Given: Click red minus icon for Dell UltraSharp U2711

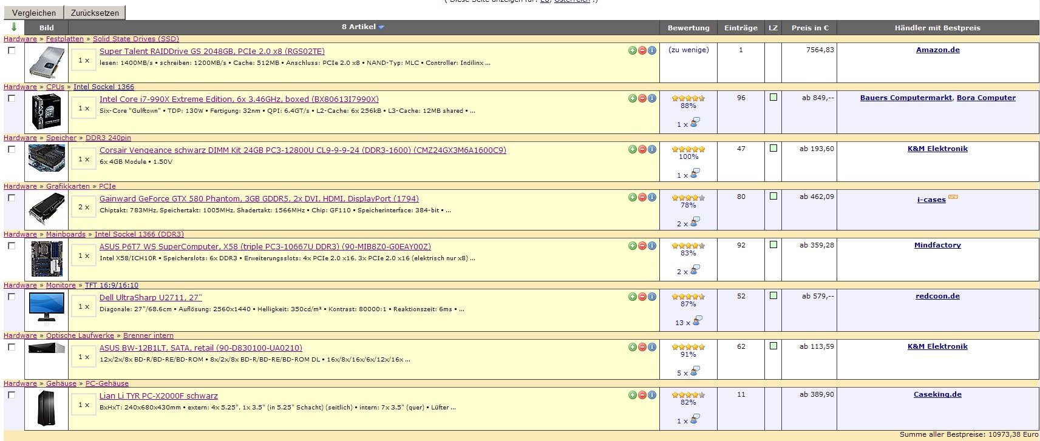Looking at the screenshot, I should tap(642, 297).
